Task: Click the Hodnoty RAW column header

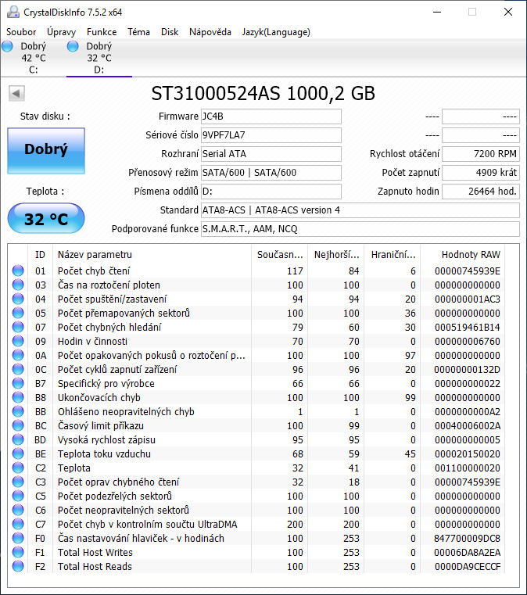Action: tap(470, 254)
